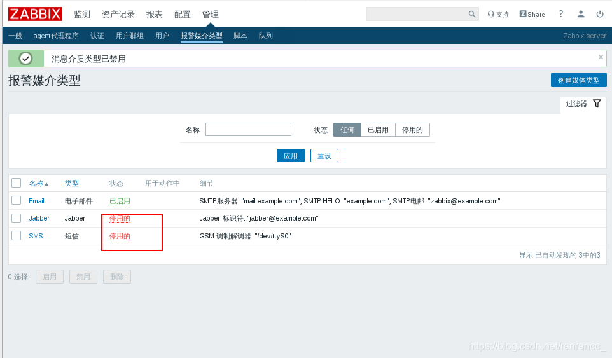Go to the agent代理程序 submenu
612x358 pixels.
pyautogui.click(x=56, y=36)
